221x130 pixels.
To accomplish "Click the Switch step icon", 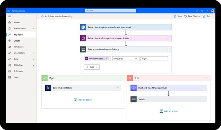I will click(134, 99).
